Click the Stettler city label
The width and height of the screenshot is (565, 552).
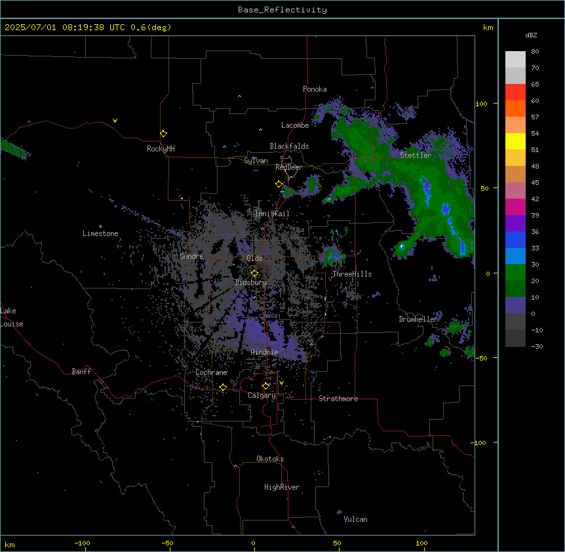[416, 155]
